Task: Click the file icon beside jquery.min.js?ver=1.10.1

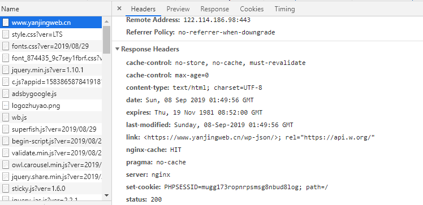Action: (x=6, y=70)
